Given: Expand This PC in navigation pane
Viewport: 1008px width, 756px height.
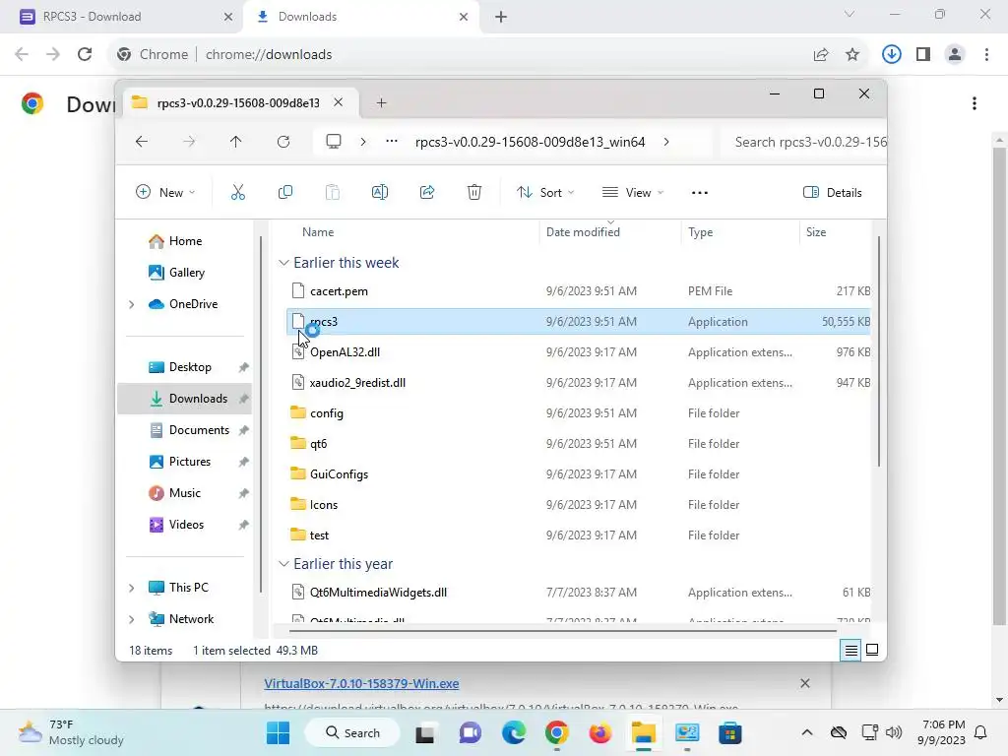Looking at the screenshot, I should (x=132, y=588).
